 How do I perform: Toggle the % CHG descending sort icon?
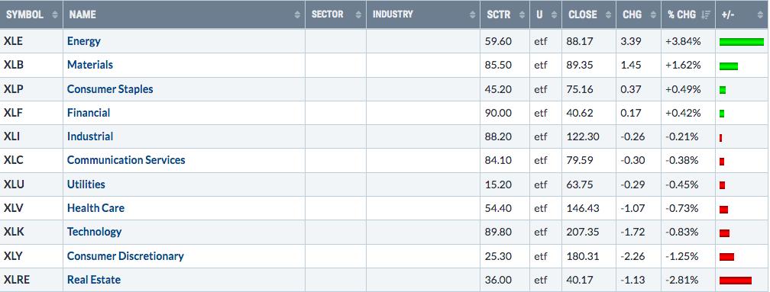pos(706,14)
